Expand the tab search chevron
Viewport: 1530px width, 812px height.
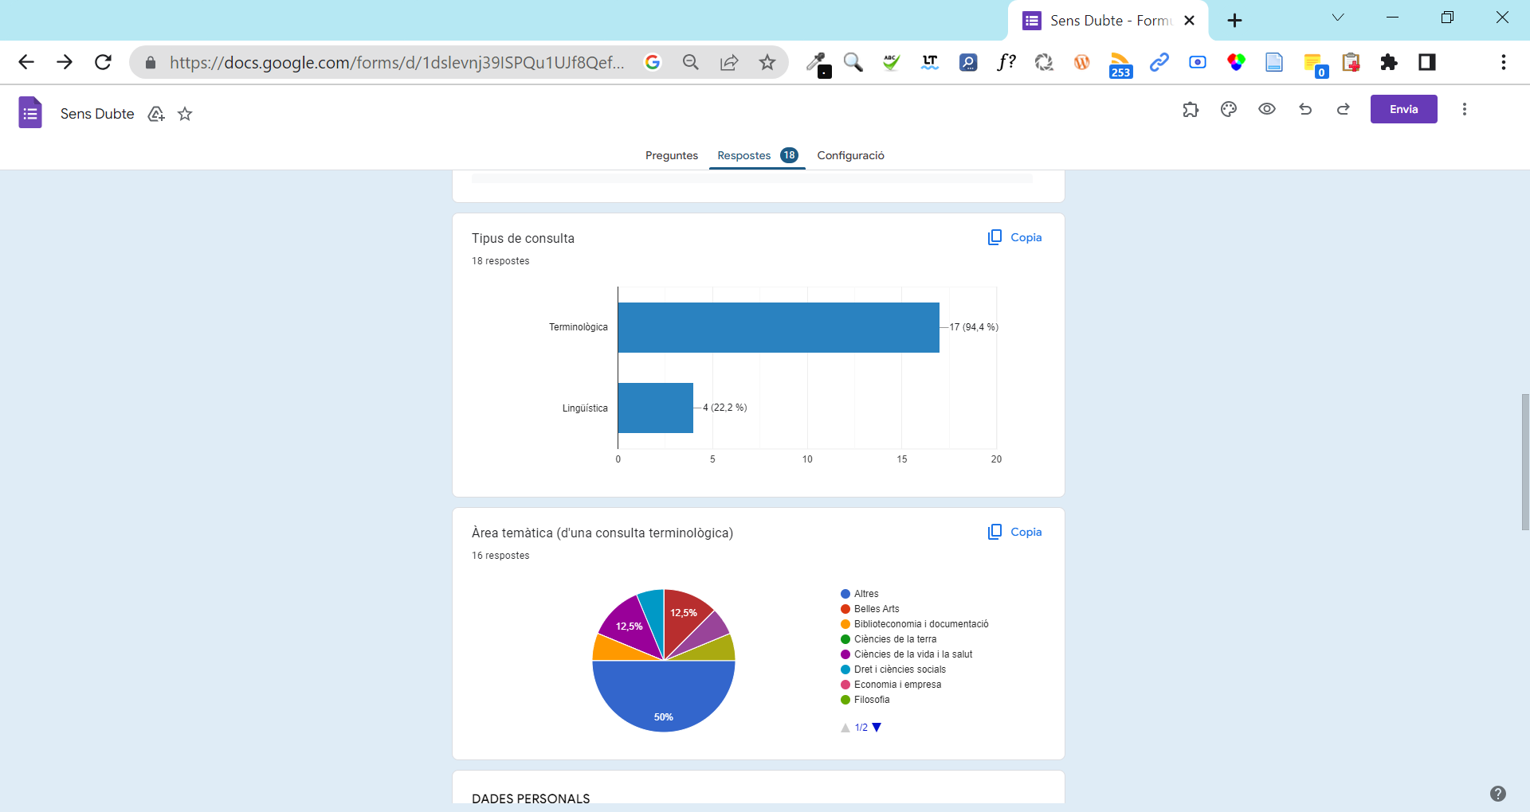tap(1338, 18)
